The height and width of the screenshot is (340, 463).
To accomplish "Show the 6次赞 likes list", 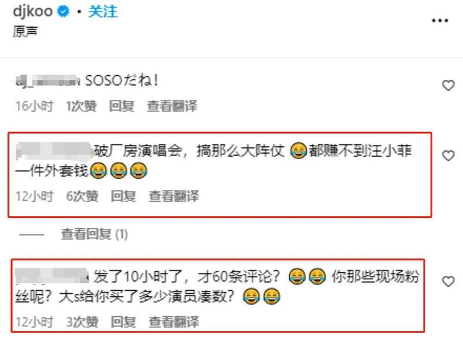I will point(82,196).
